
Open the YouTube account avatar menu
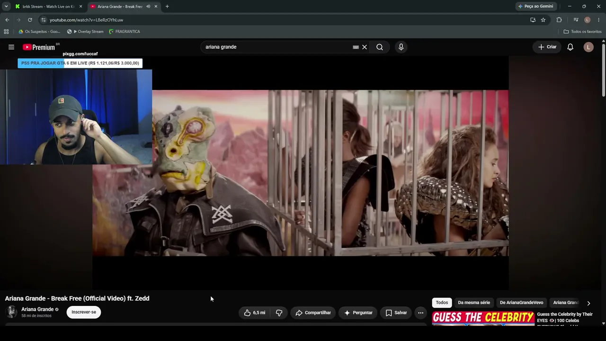click(x=588, y=47)
